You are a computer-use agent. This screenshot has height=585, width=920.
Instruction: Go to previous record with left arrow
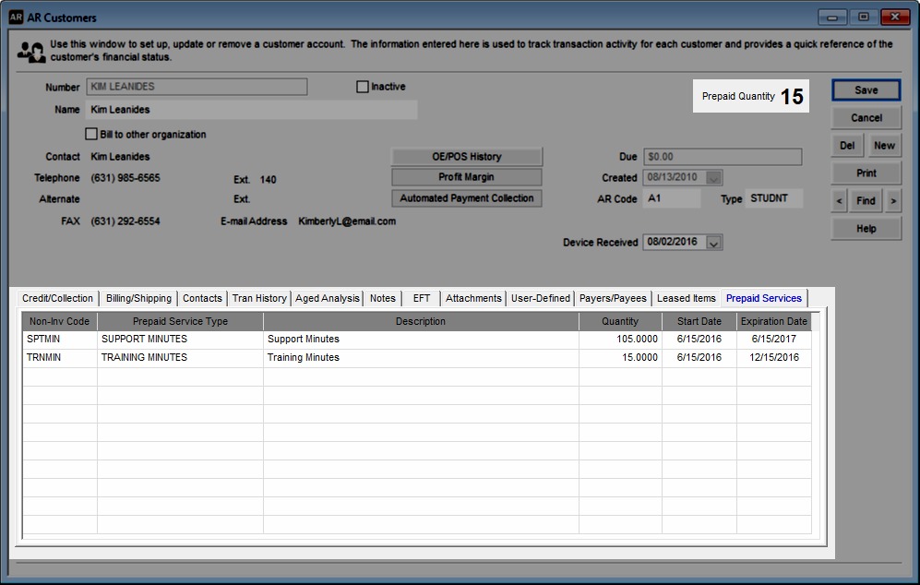839,200
